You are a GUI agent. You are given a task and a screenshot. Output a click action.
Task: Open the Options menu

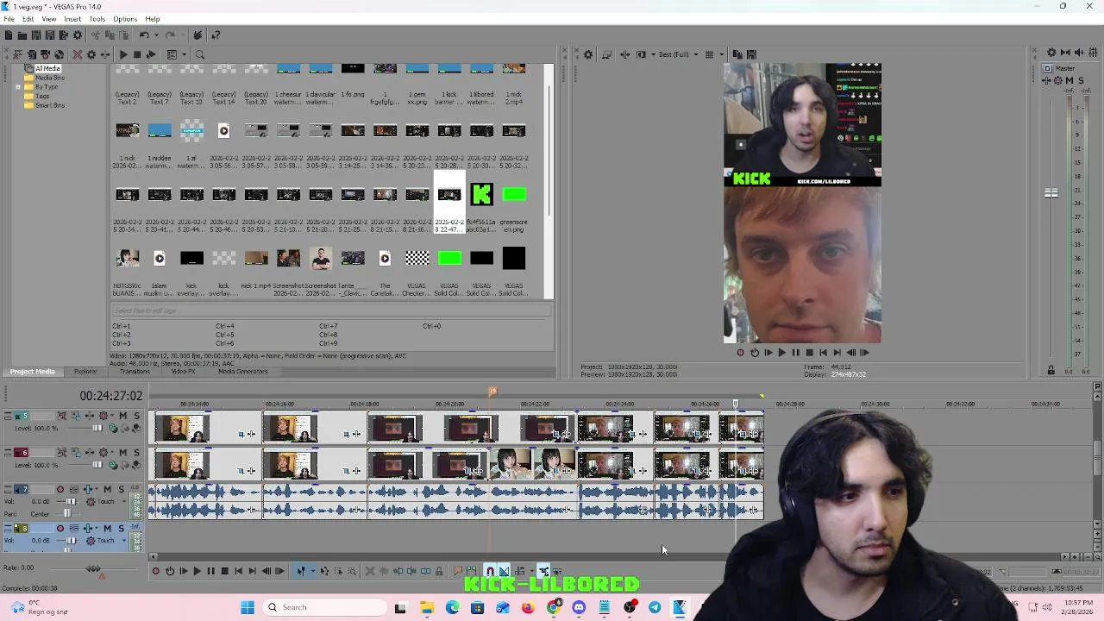[x=125, y=19]
